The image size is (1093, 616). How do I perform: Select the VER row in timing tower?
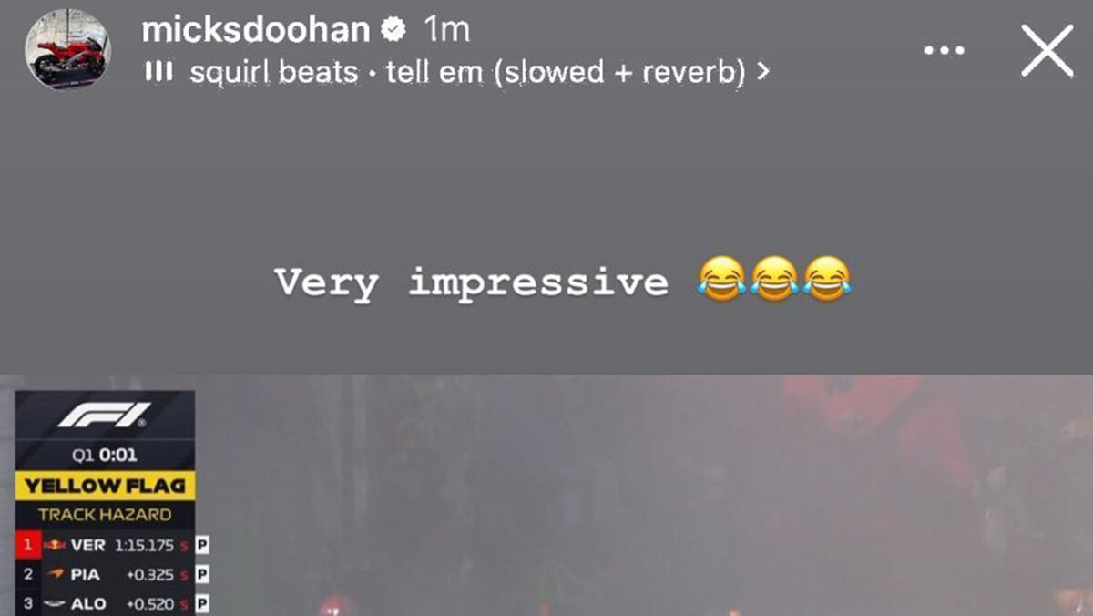click(113, 546)
